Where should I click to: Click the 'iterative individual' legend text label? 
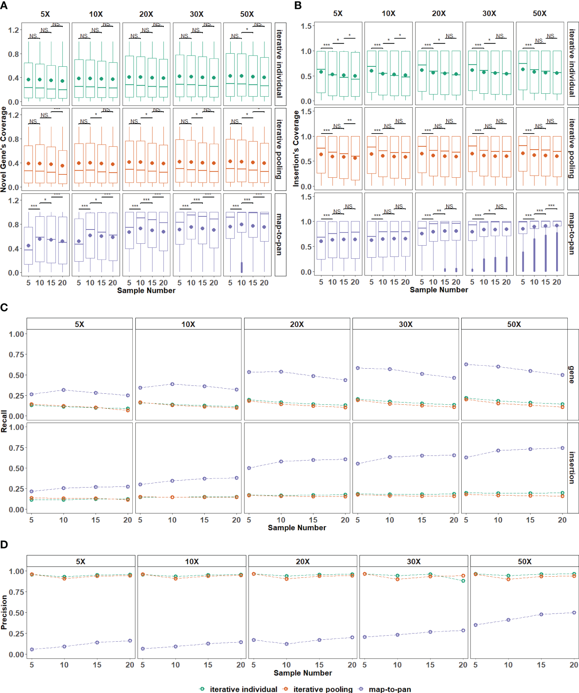point(243,689)
